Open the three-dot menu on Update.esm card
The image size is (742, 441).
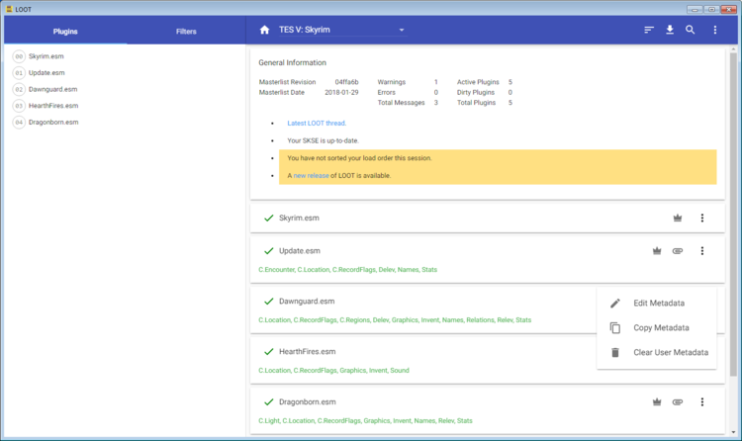702,251
